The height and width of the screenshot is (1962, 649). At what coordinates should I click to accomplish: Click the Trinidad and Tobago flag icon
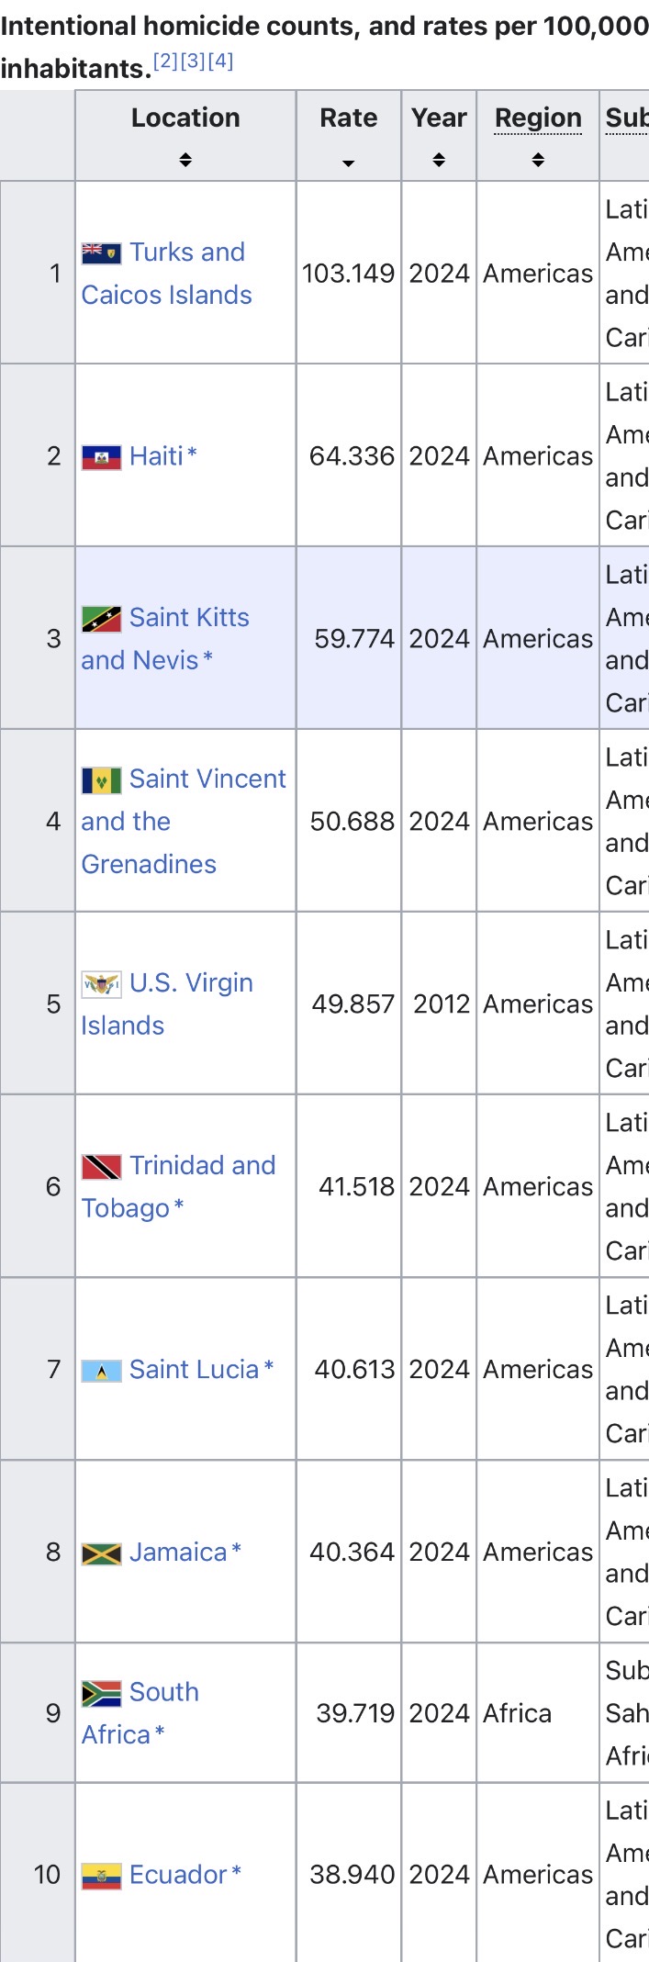click(x=101, y=1167)
